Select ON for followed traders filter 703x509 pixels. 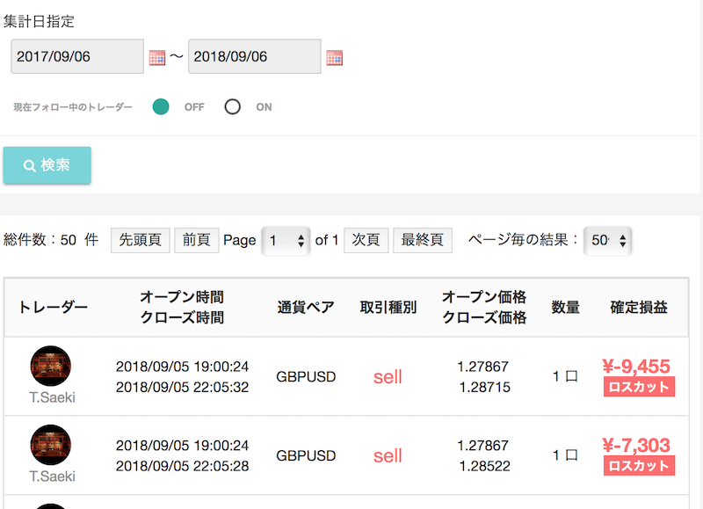[233, 107]
